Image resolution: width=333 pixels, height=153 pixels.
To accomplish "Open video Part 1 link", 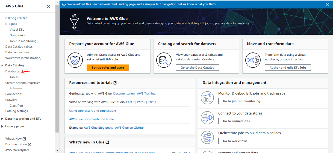I will click(130, 102).
